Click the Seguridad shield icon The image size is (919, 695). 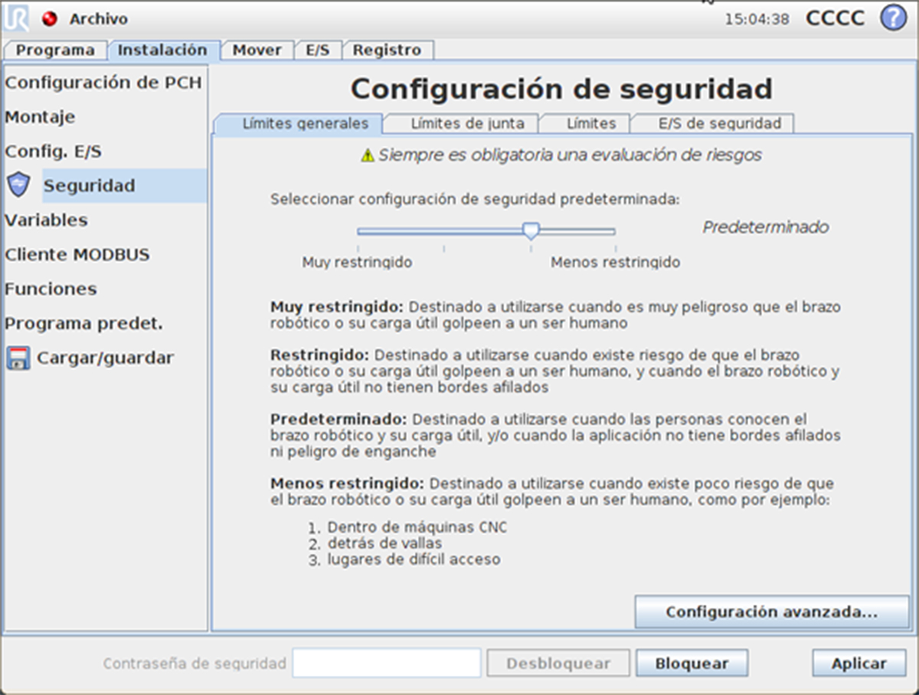(18, 185)
